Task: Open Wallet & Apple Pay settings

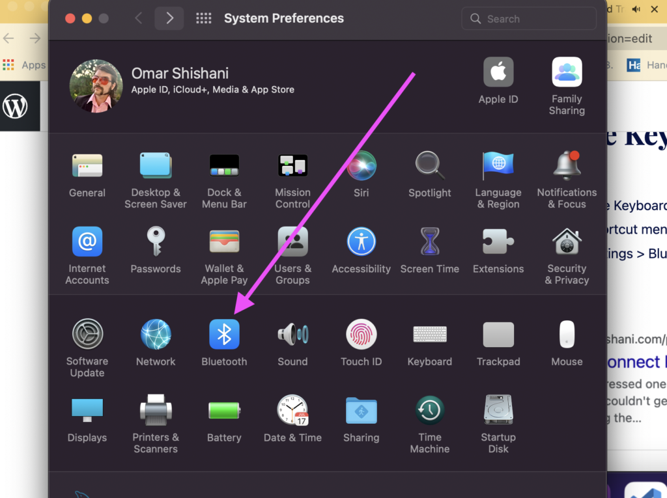Action: click(x=224, y=242)
